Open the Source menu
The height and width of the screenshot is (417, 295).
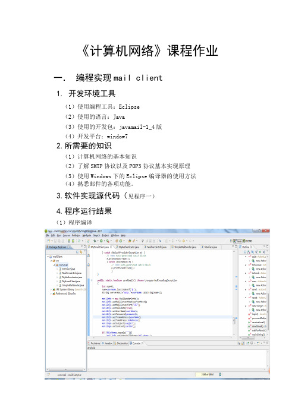pyautogui.click(x=66, y=236)
